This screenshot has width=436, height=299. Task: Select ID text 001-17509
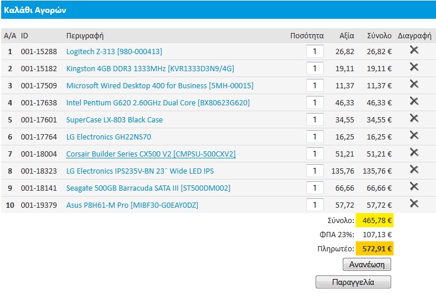tap(39, 86)
